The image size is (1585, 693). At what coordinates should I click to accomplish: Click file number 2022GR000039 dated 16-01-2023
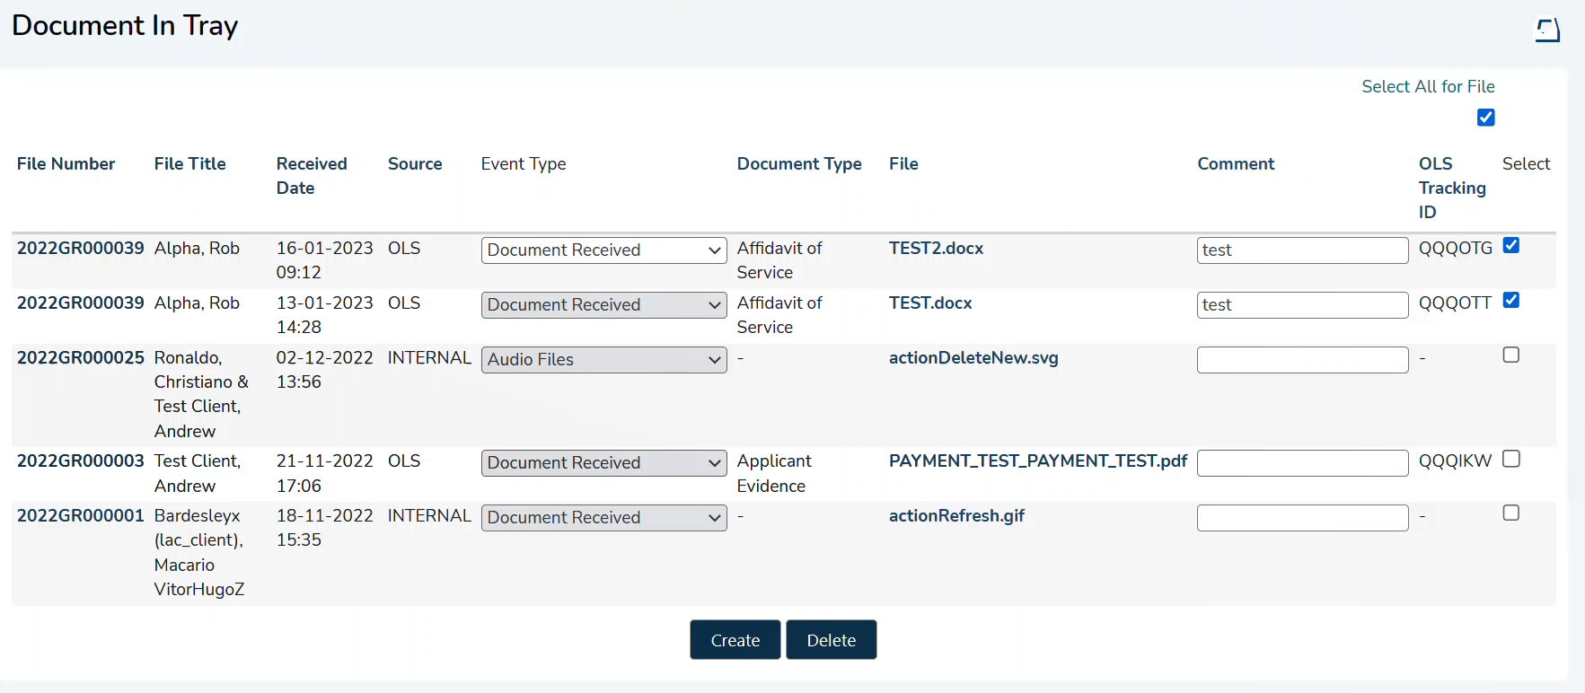80,249
